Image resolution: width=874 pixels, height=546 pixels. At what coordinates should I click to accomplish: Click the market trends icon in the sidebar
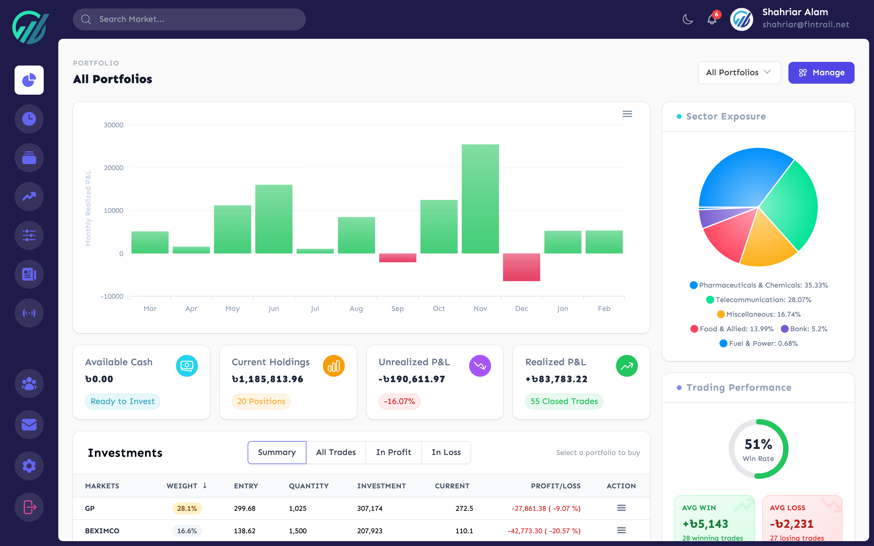pos(29,197)
